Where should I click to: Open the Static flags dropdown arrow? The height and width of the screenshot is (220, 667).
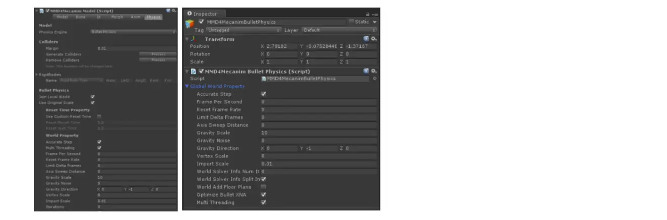point(375,22)
